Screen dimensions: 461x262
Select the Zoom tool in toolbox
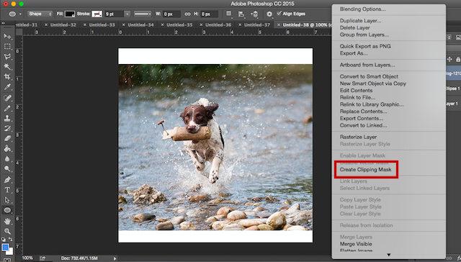pos(7,231)
